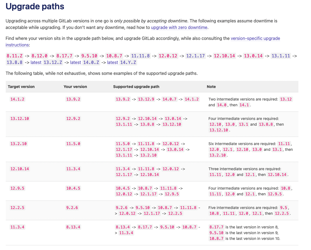The image size is (311, 250).
Task: Click the 12.1.17 link in the top upgrade path
Action: click(x=195, y=56)
